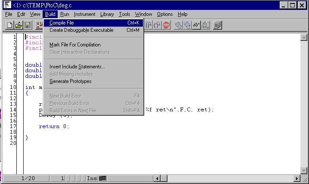
Task: Open the Library menu
Action: point(107,14)
